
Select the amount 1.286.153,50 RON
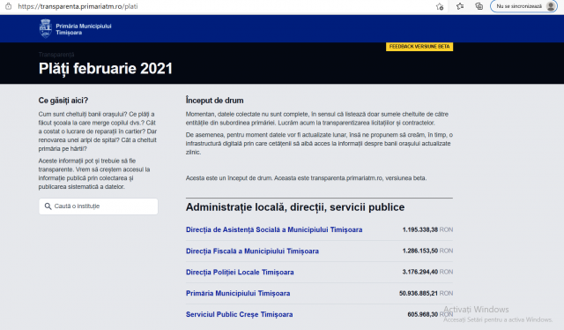click(427, 251)
